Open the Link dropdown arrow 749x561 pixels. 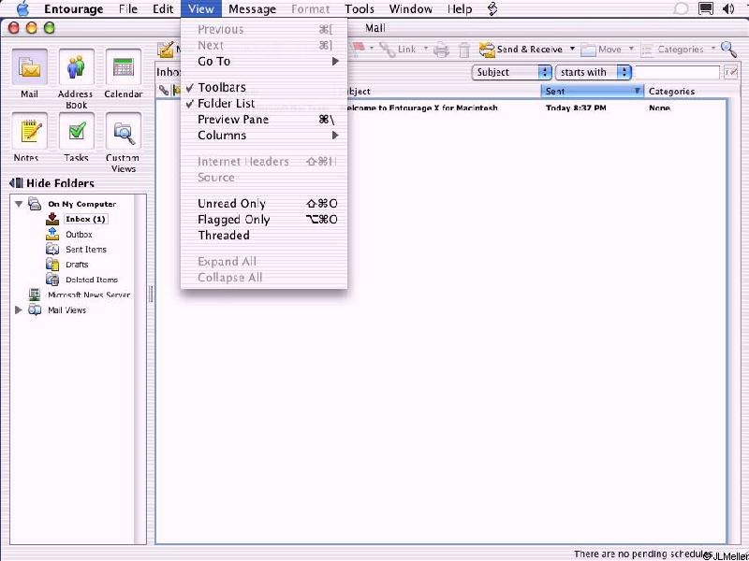click(x=425, y=50)
